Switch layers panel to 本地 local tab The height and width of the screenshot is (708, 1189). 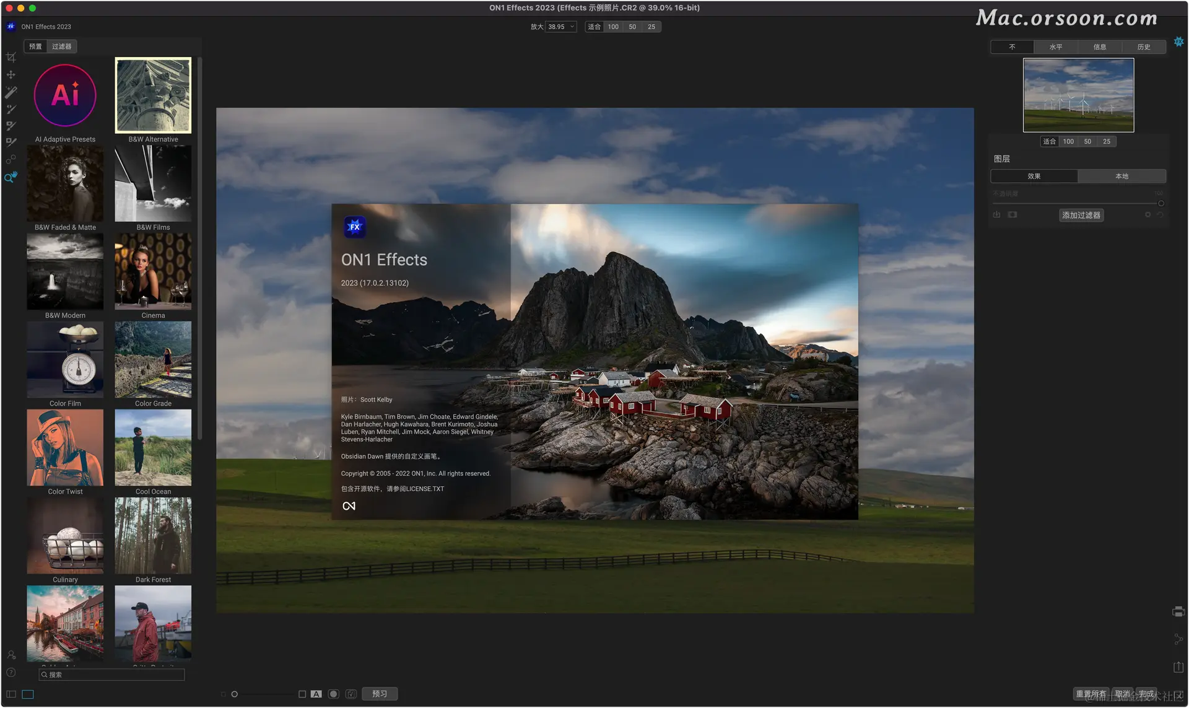coord(1121,177)
